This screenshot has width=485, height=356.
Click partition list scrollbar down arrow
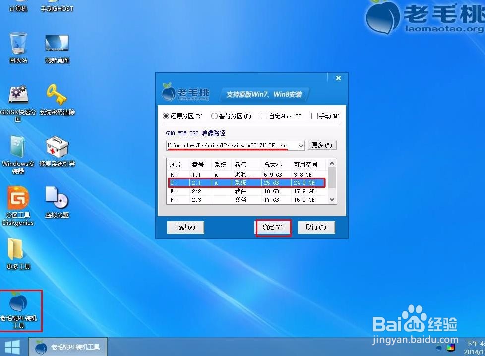click(x=332, y=200)
